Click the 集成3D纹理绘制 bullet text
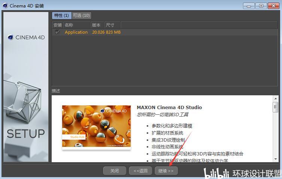This screenshot has height=179, width=282. pyautogui.click(x=168, y=140)
